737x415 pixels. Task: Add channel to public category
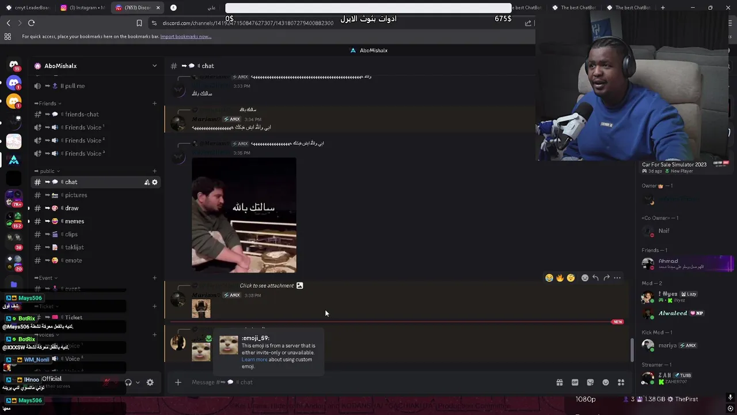pyautogui.click(x=154, y=171)
